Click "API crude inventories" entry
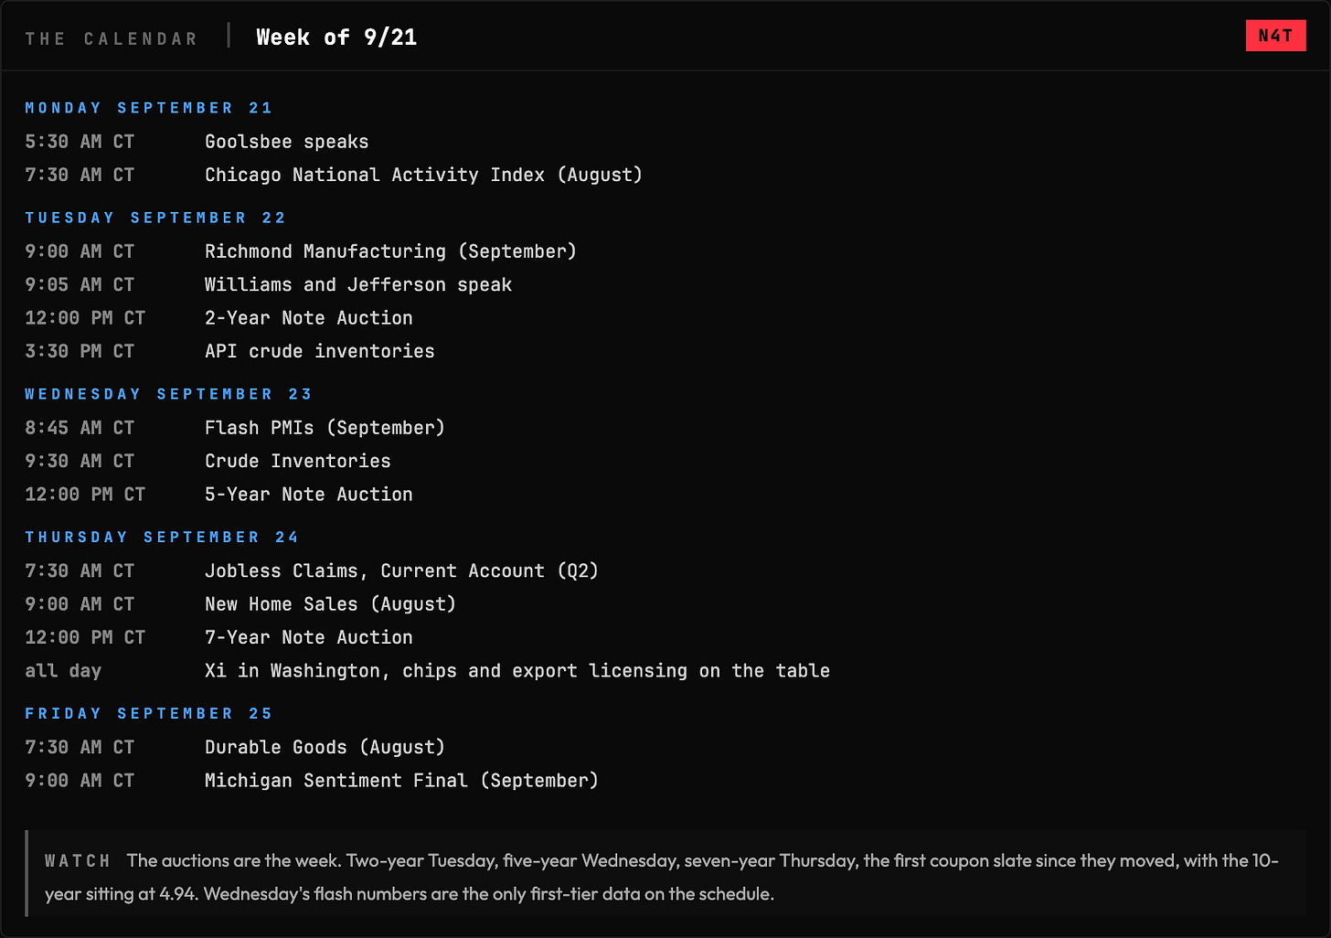Image resolution: width=1331 pixels, height=938 pixels. click(x=320, y=351)
